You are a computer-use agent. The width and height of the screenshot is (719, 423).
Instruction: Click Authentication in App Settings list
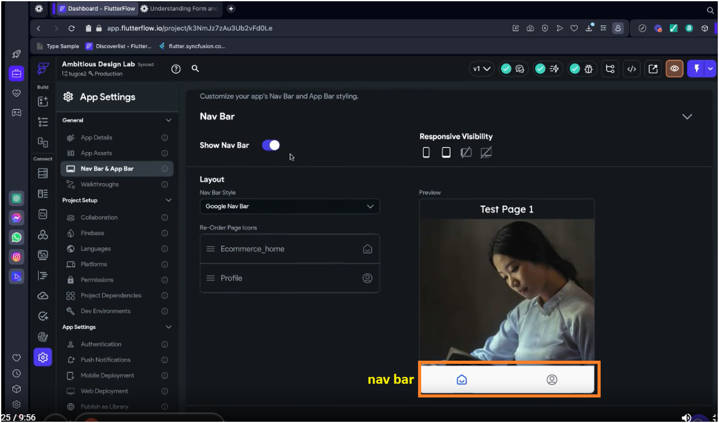click(101, 344)
